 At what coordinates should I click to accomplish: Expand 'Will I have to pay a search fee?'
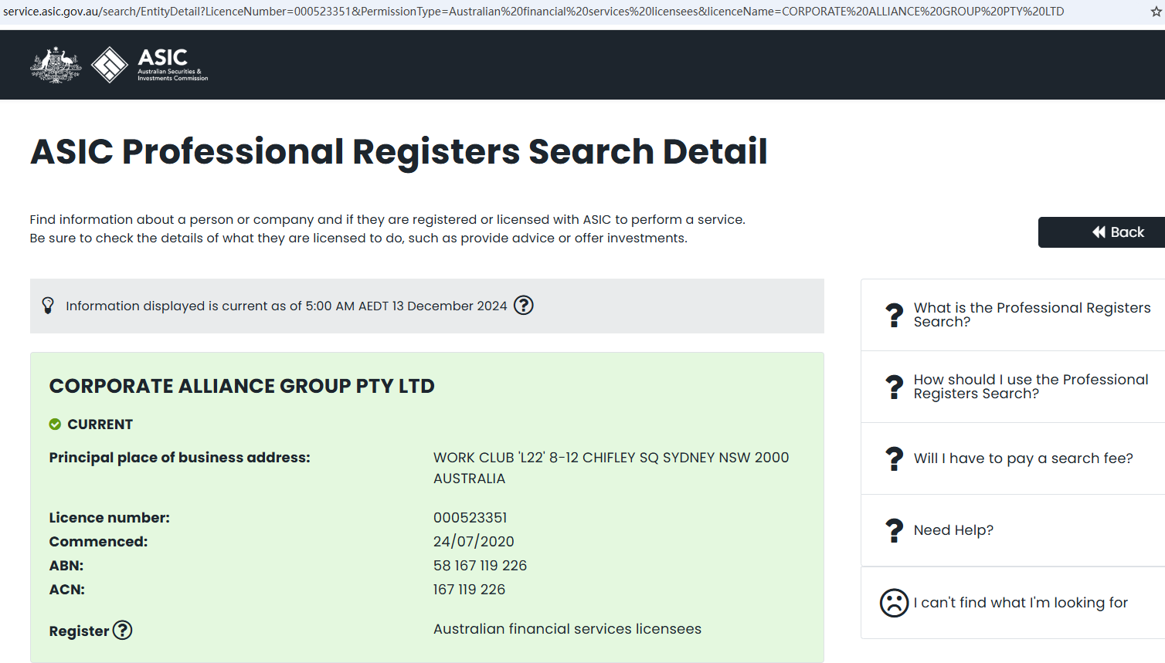[1023, 458]
